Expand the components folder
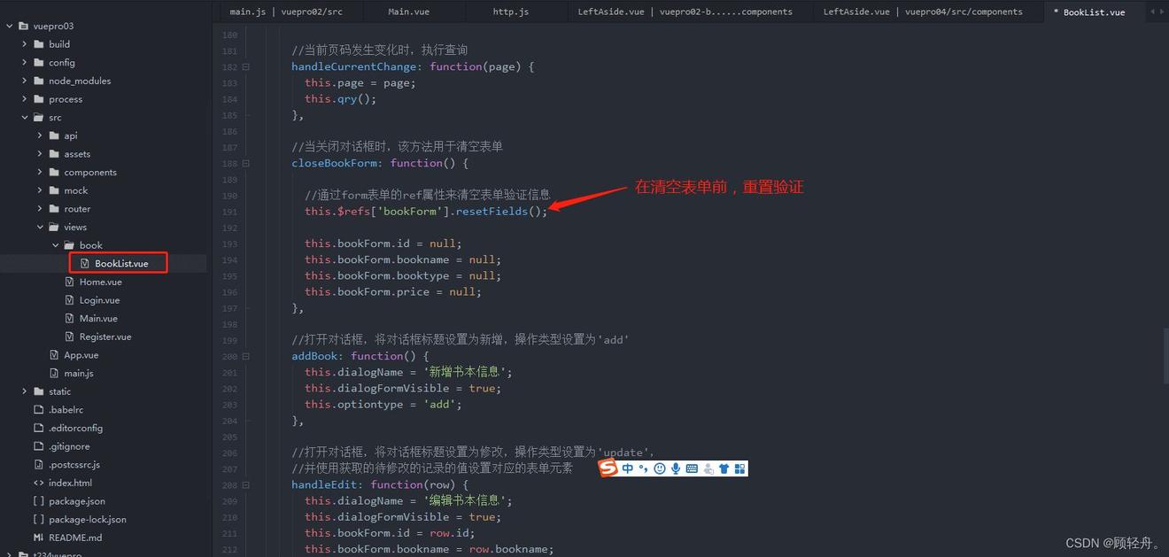 (x=40, y=172)
